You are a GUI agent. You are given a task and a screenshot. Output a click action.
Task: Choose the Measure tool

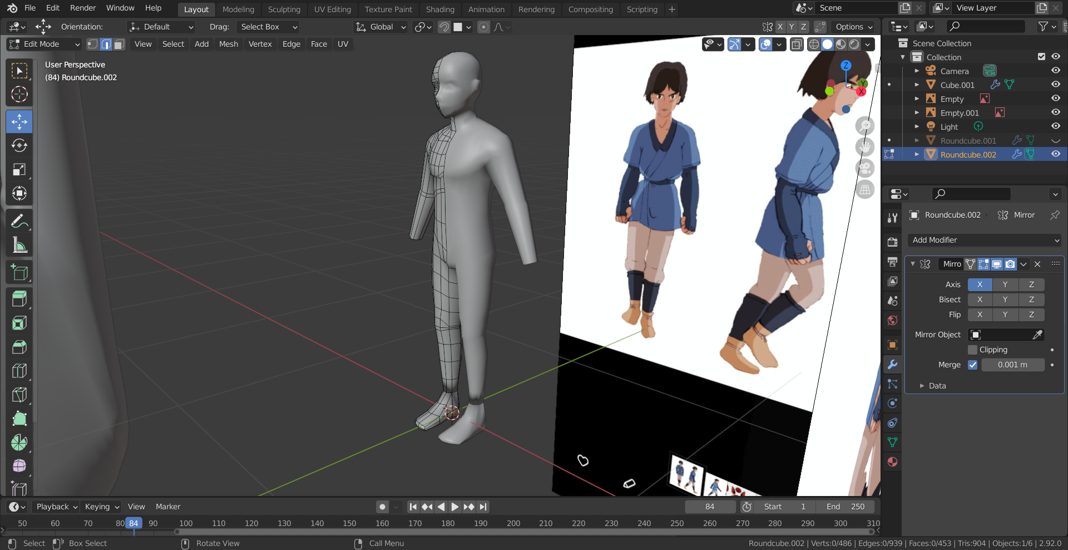coord(19,245)
